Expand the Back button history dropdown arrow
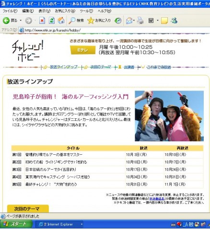The image size is (210, 230). pos(21,21)
